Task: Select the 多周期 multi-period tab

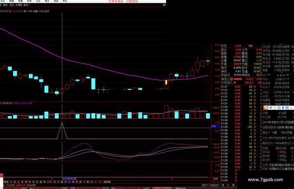Action: [19, 5]
